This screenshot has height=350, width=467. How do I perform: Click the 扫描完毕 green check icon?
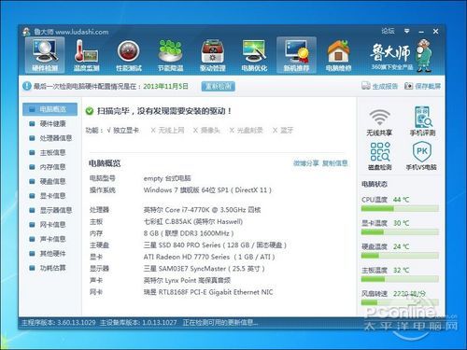pos(90,111)
